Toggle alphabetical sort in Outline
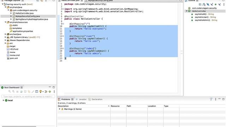The height and width of the screenshot is (127, 226). pos(204,5)
